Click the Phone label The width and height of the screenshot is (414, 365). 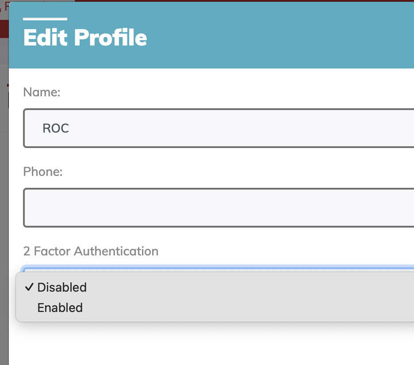tap(43, 171)
